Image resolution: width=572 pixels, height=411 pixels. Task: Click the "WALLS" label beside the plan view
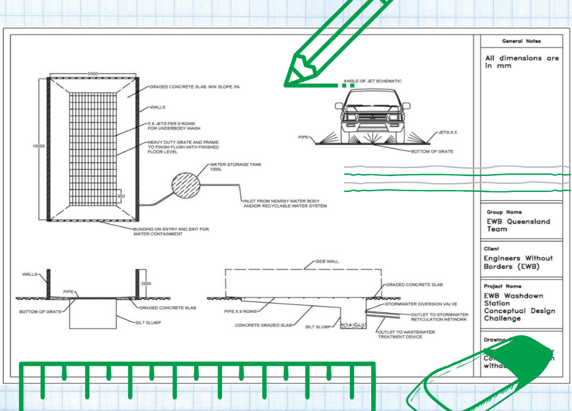click(158, 107)
